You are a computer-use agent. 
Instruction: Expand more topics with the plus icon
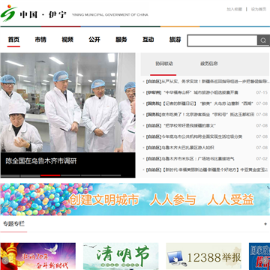click(265, 224)
